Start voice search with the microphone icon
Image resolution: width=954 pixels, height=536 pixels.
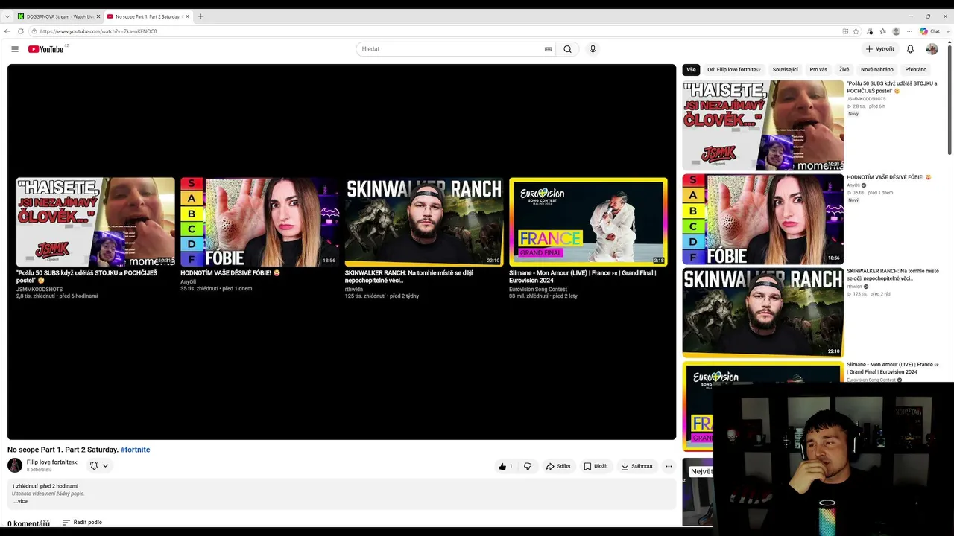click(x=593, y=49)
